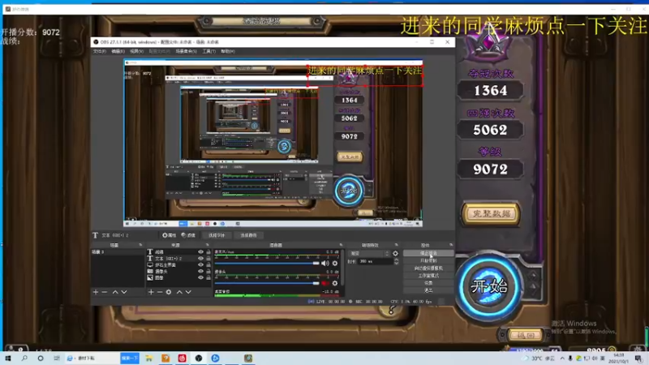Hide the 战绩 source with eye icon

pos(200,251)
